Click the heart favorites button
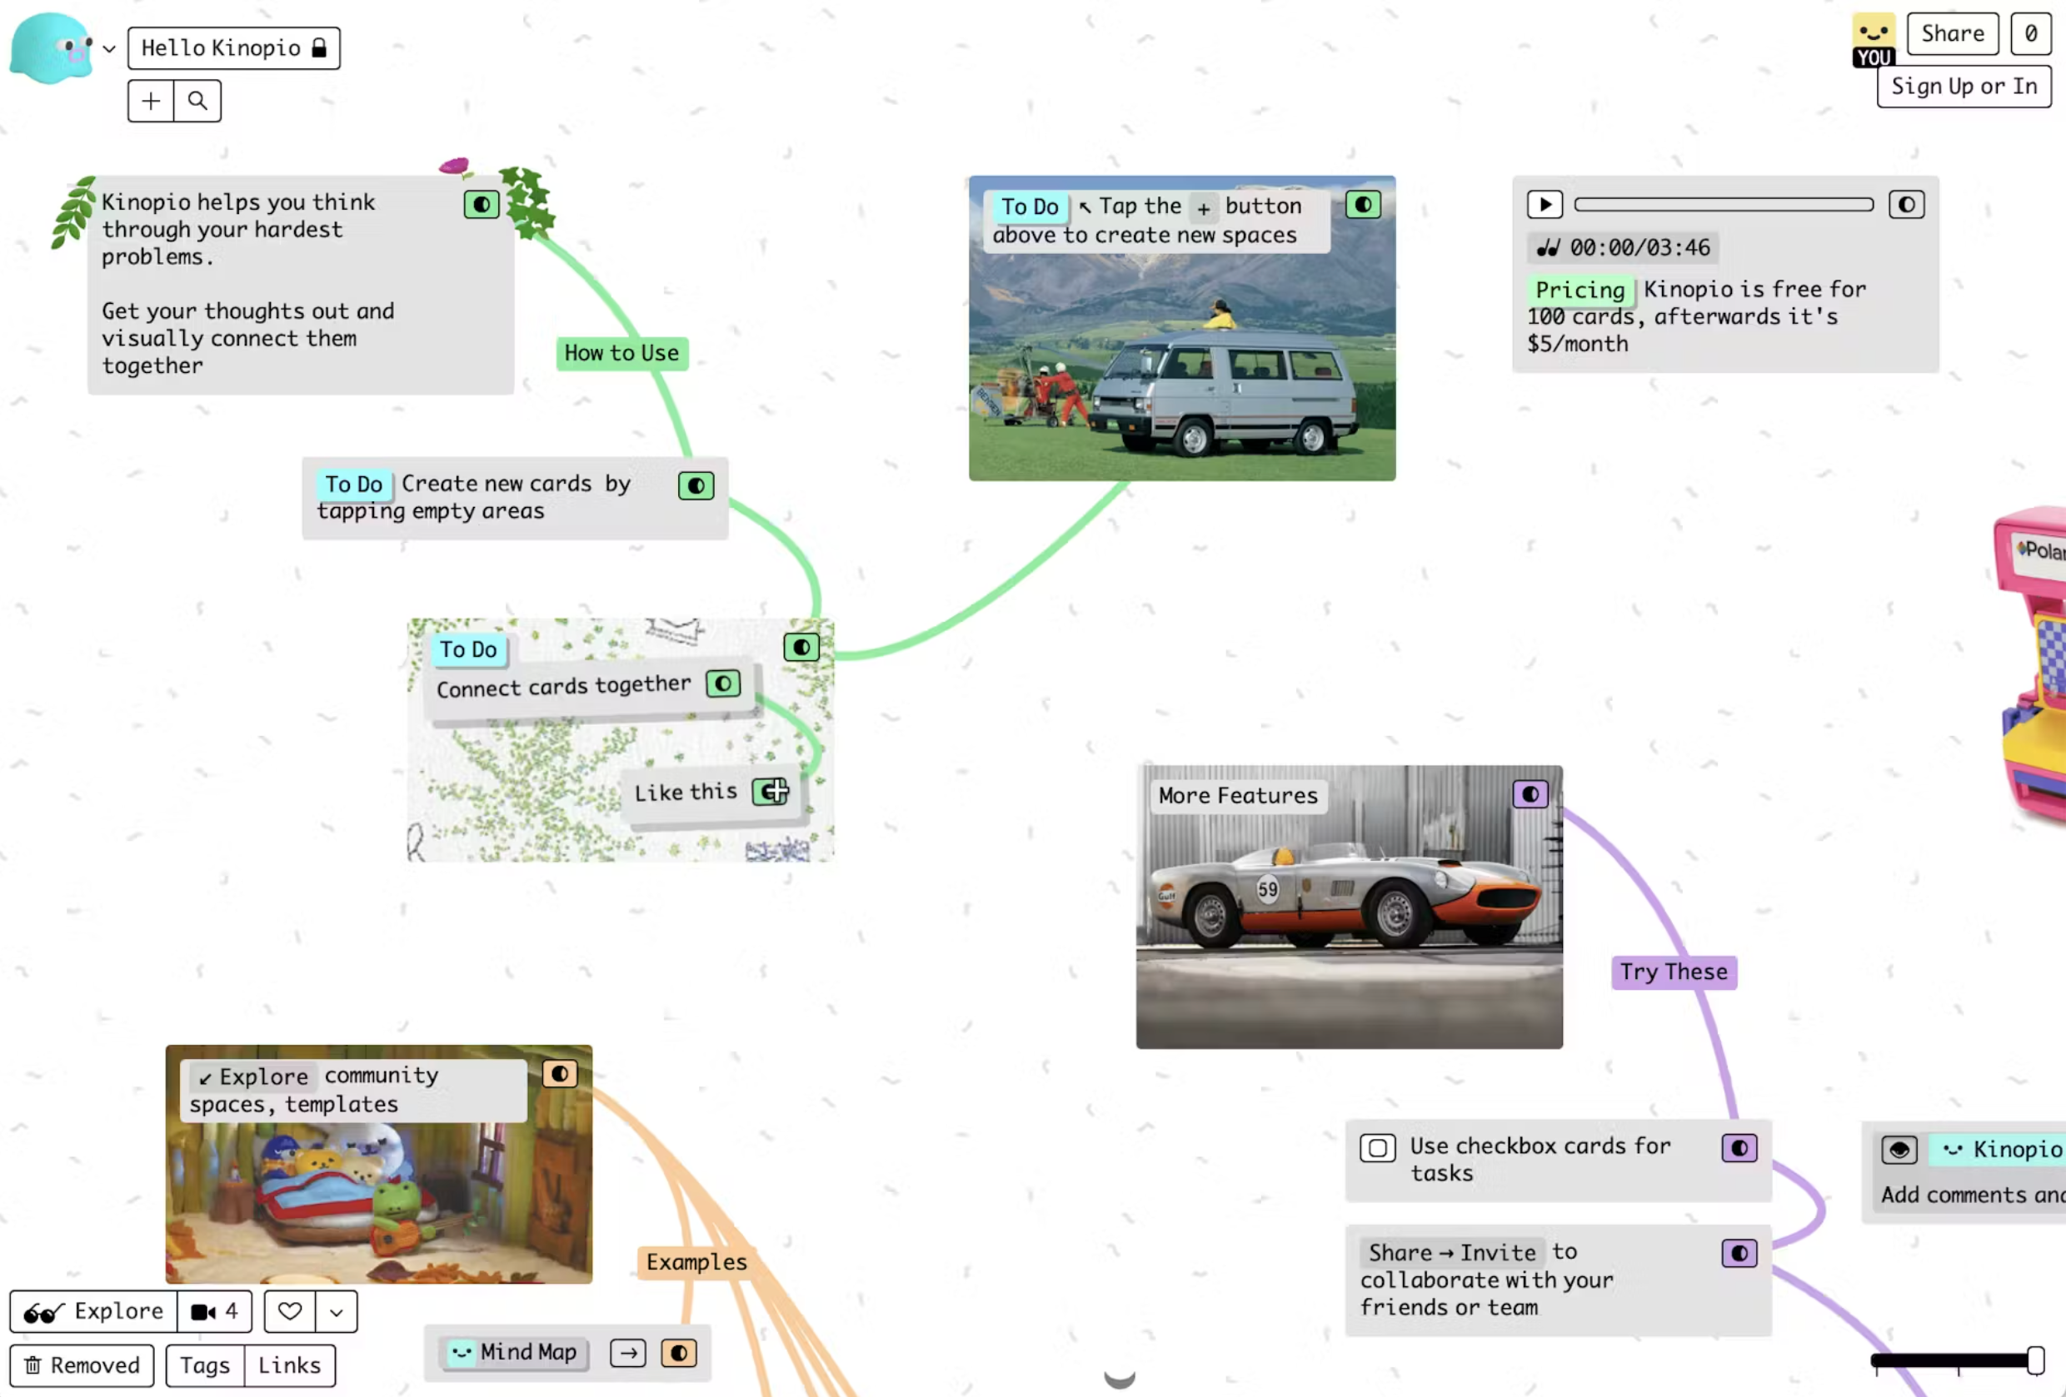Viewport: 2066px width, 1397px height. point(290,1310)
